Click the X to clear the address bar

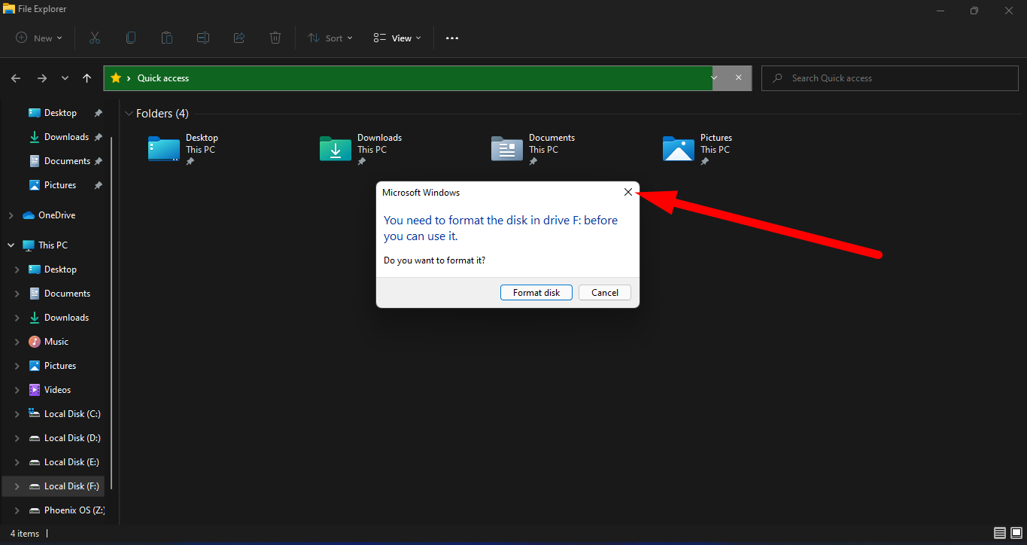pos(739,78)
